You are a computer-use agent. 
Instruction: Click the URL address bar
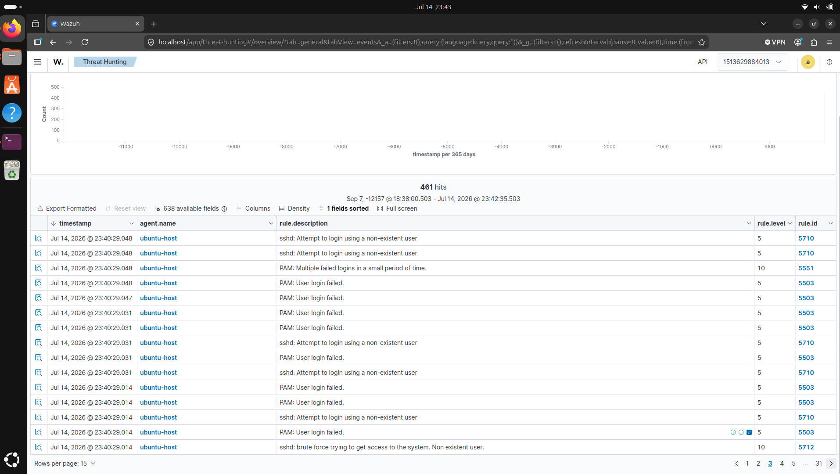(x=426, y=42)
